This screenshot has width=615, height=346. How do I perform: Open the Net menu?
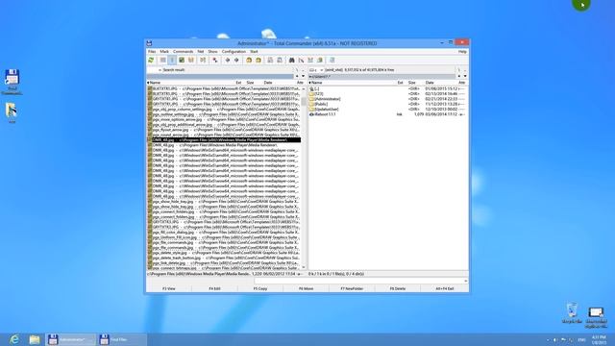click(x=201, y=51)
